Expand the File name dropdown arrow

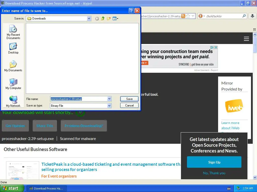[109, 99]
